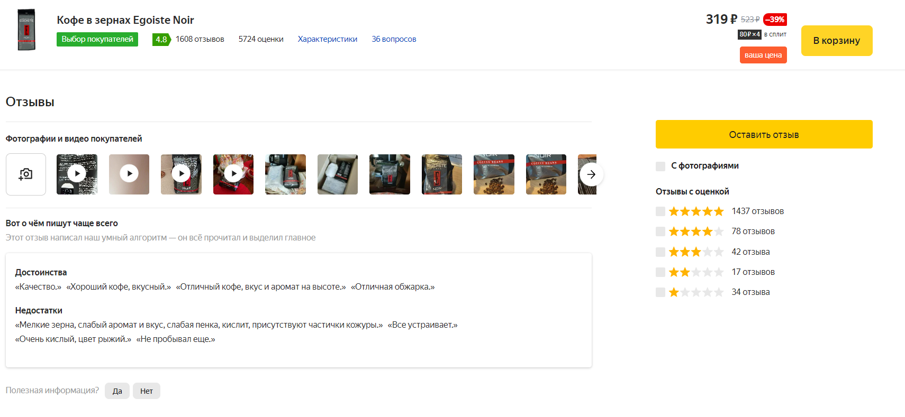The image size is (905, 417).
Task: Open the add photo camera icon tile
Action: 26,174
